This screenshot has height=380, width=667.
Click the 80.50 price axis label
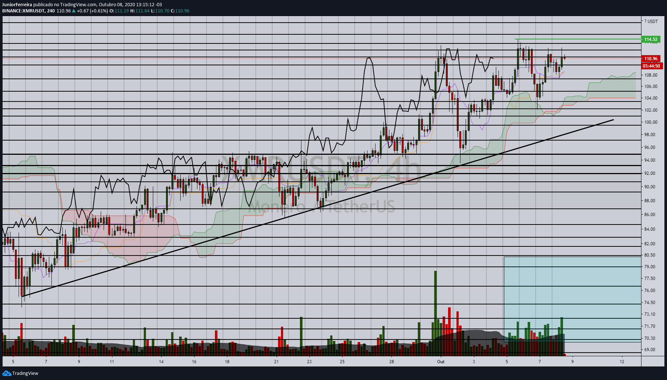coord(649,255)
